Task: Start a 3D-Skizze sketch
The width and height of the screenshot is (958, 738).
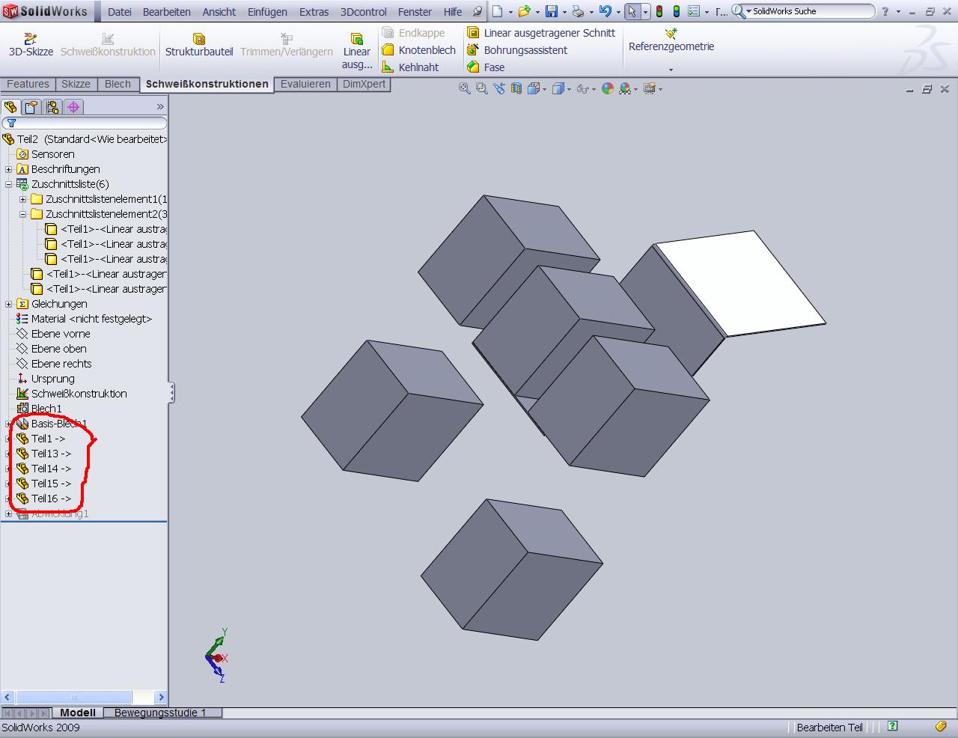Action: 31,45
